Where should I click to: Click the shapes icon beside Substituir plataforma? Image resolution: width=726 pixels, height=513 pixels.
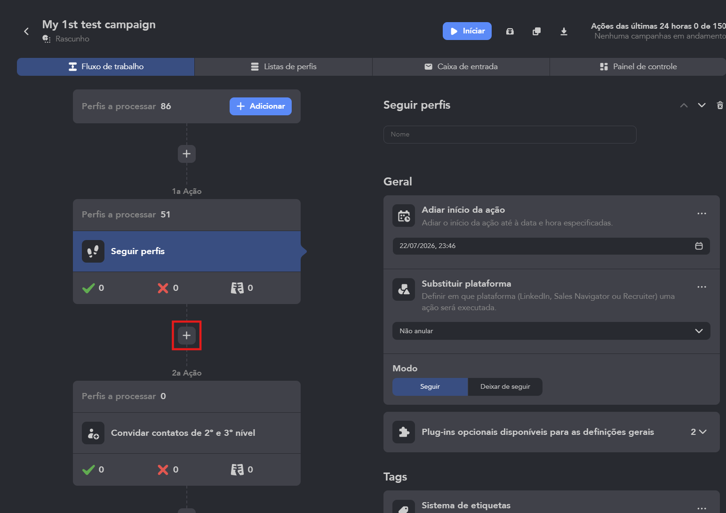(x=404, y=289)
